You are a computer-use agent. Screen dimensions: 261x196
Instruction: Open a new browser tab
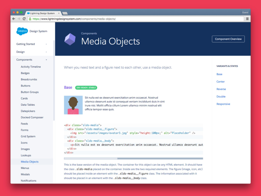pyautogui.click(x=65, y=13)
